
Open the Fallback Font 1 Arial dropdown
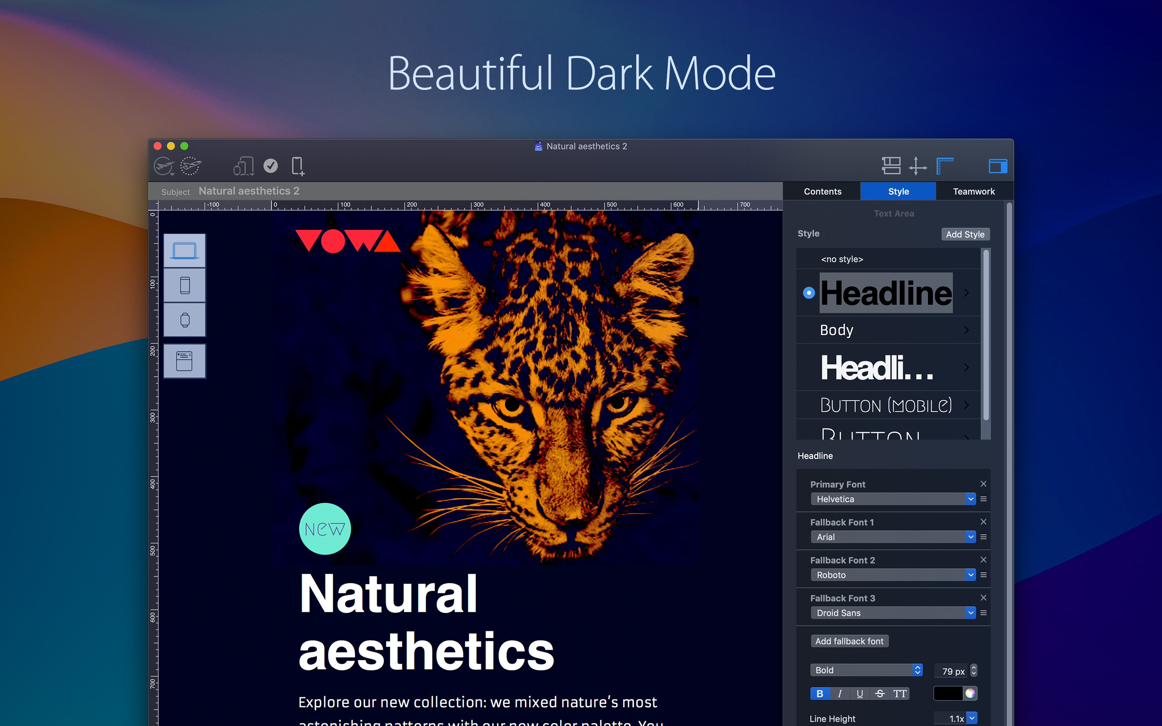893,537
